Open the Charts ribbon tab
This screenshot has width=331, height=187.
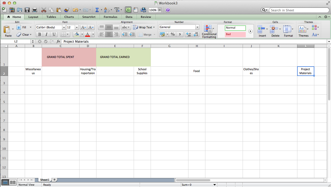click(x=69, y=17)
